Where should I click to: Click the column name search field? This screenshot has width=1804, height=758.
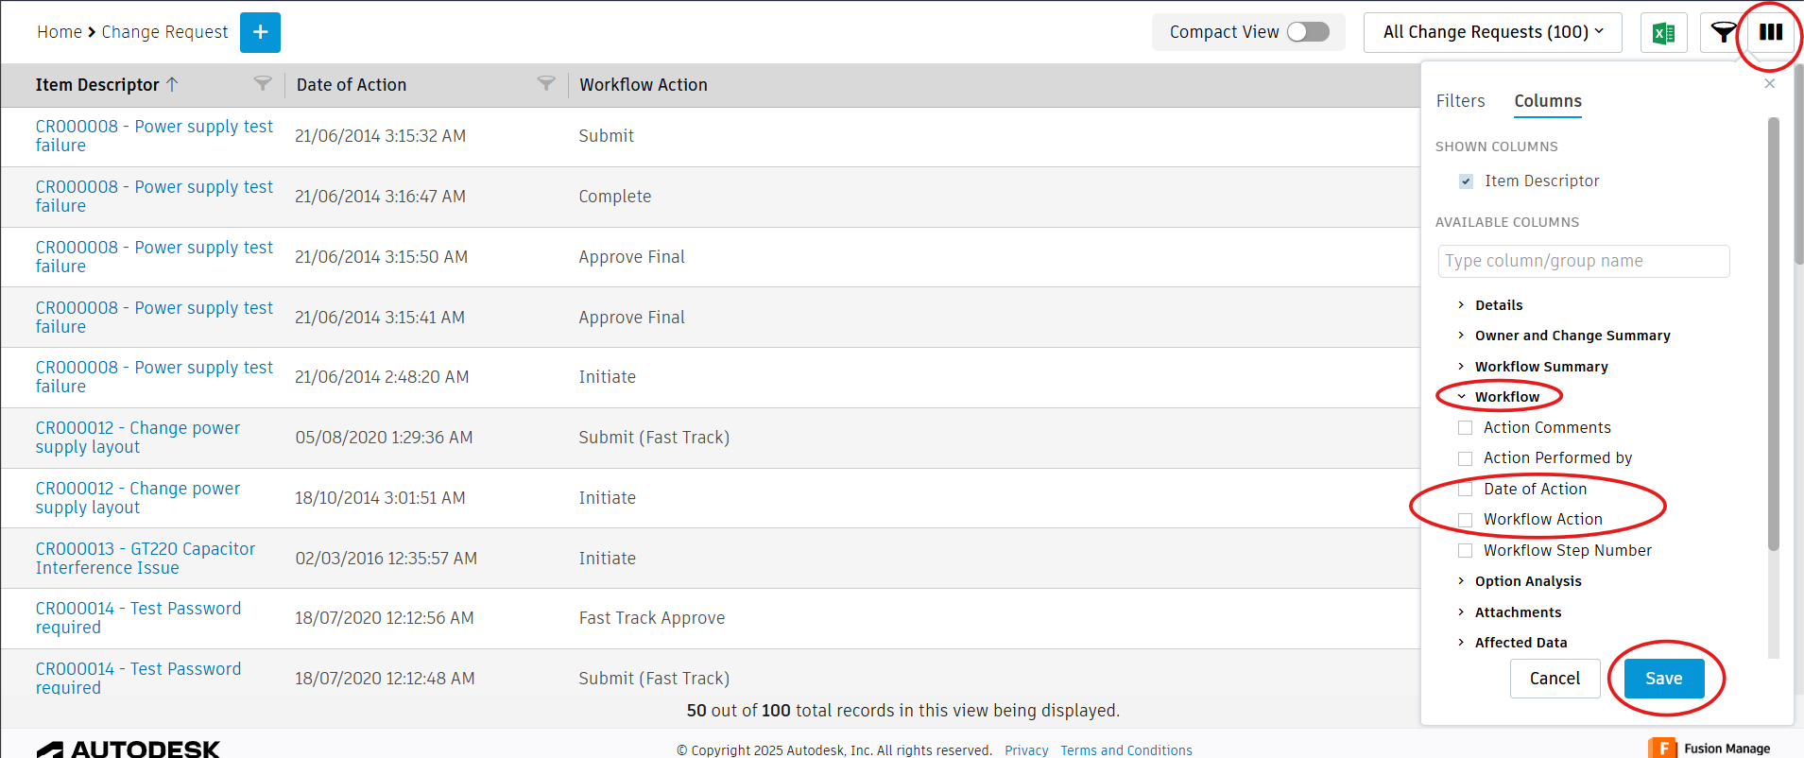coord(1584,261)
